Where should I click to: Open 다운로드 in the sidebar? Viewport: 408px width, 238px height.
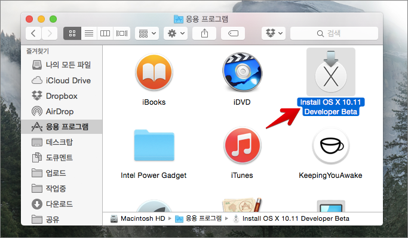point(62,204)
